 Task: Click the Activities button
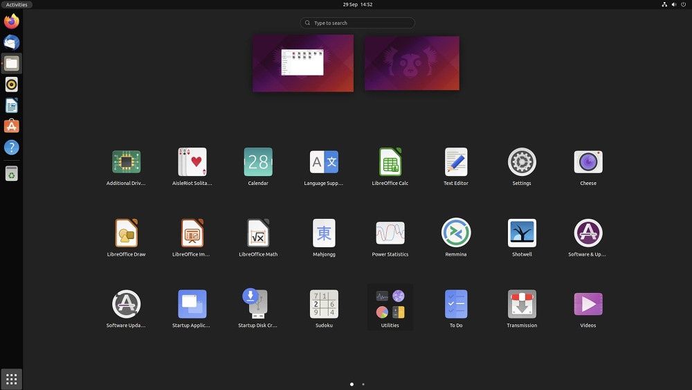[17, 4]
